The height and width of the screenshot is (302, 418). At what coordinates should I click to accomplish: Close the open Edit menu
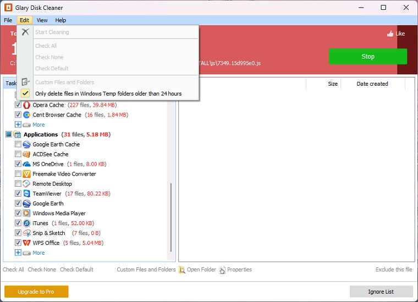24,20
